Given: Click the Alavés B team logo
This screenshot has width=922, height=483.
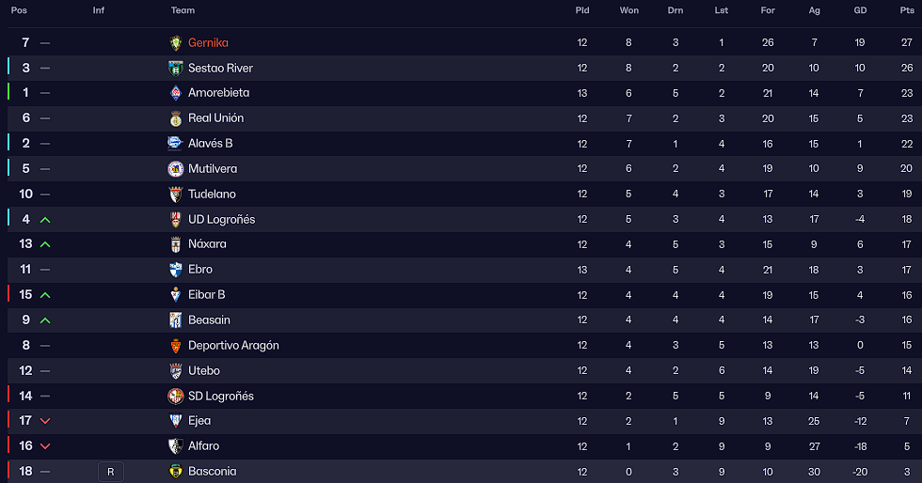Looking at the screenshot, I should click(x=175, y=144).
